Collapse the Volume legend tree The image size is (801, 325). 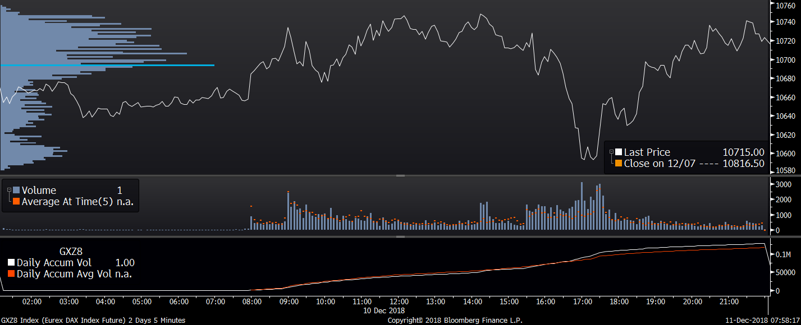click(x=8, y=190)
